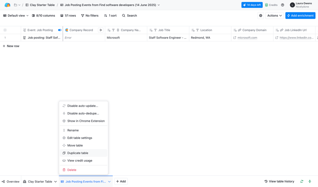This screenshot has width=318, height=187.
Task: Select Disable auto-update from menu
Action: point(83,106)
